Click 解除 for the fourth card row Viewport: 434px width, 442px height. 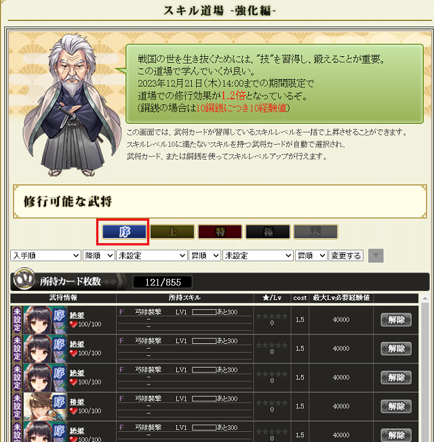[x=396, y=406]
